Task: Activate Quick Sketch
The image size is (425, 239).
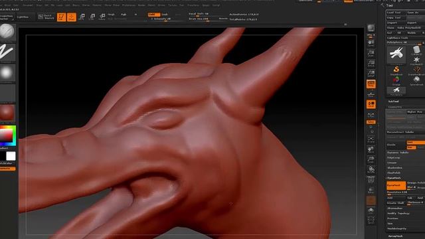Action: pos(46,17)
